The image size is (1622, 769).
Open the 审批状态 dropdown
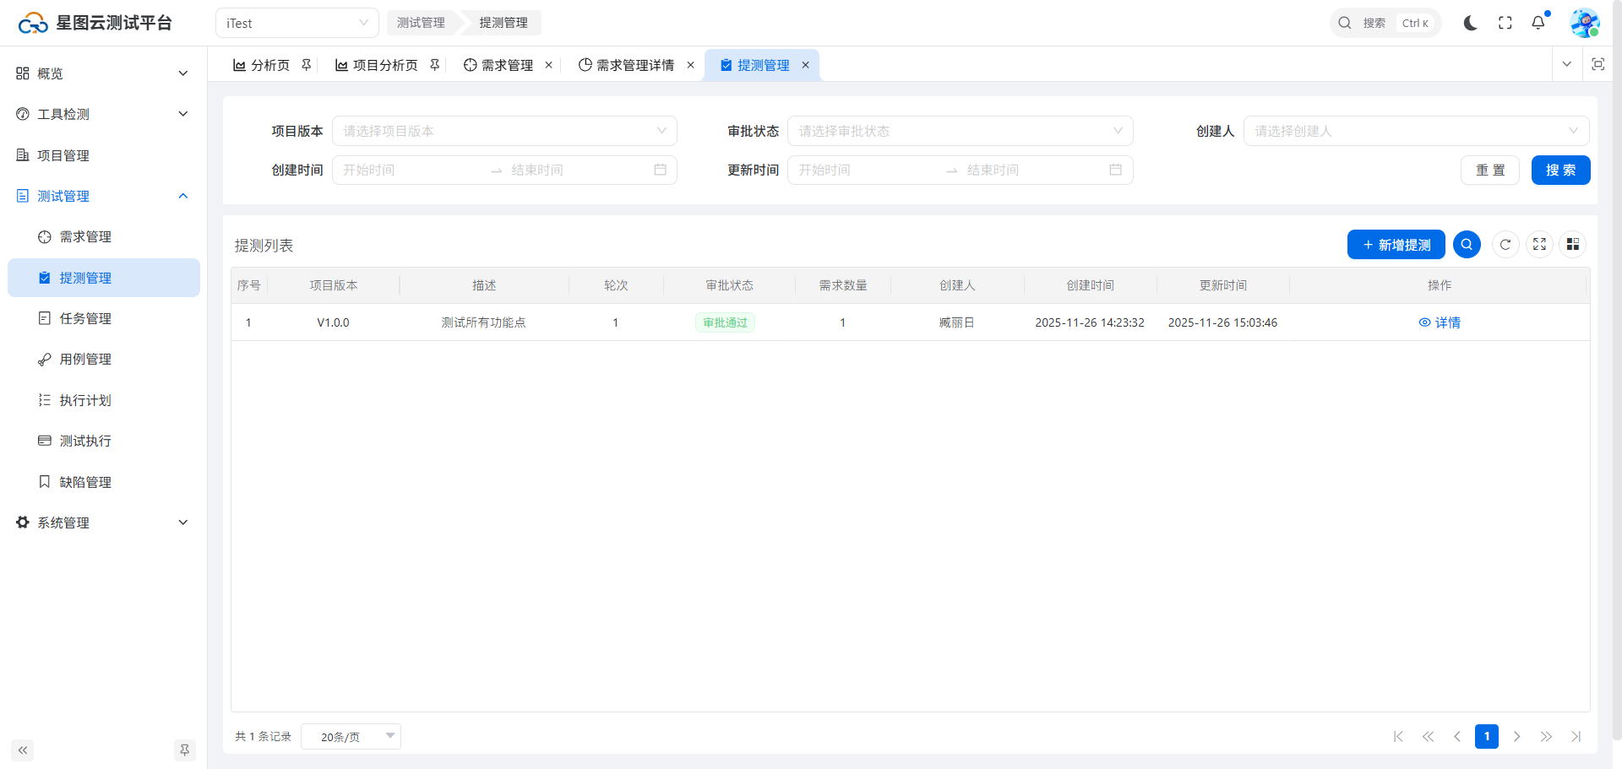pos(960,131)
